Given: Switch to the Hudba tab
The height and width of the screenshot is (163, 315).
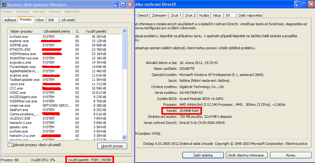Looking at the screenshot, I should (x=204, y=15).
